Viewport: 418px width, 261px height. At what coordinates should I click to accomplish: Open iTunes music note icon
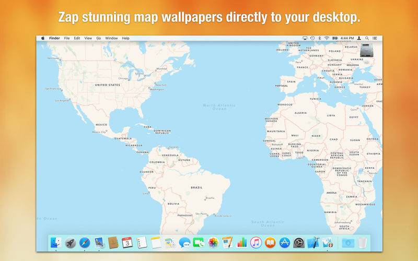256,243
